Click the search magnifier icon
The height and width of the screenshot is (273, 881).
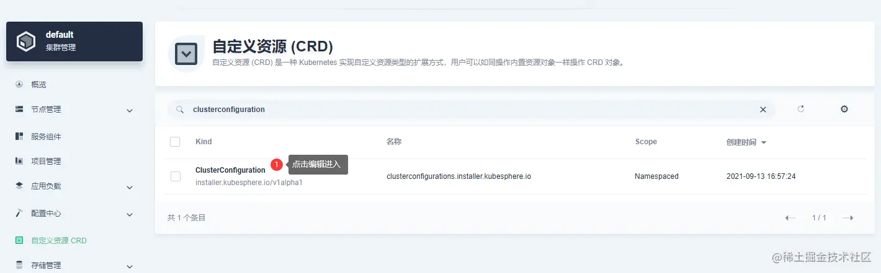point(180,110)
